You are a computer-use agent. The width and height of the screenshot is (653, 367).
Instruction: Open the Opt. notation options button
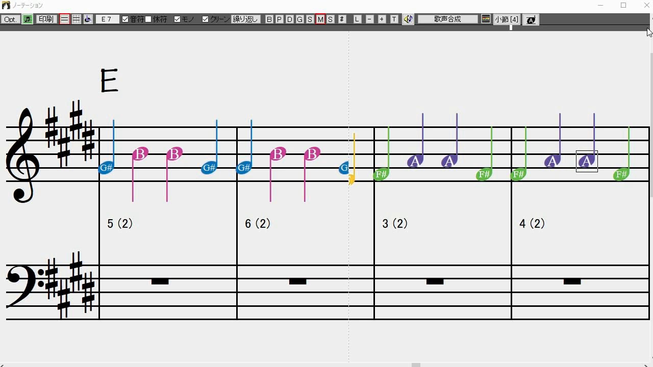point(10,19)
